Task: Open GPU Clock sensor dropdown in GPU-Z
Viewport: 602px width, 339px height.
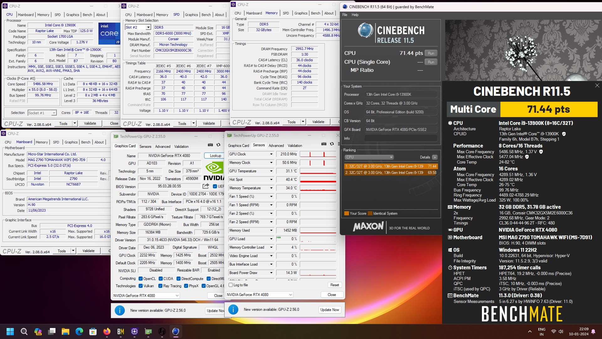Action: (271, 154)
